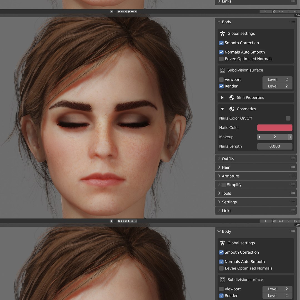Open the Nails Color red swatch

click(x=274, y=127)
